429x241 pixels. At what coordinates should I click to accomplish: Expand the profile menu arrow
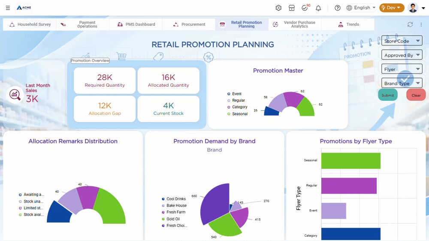423,8
